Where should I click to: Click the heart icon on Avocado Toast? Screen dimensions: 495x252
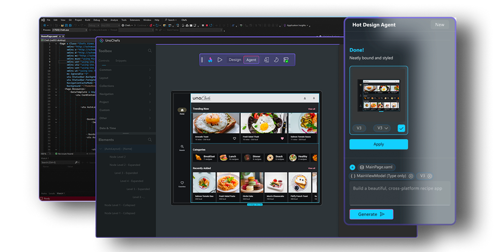point(234,138)
